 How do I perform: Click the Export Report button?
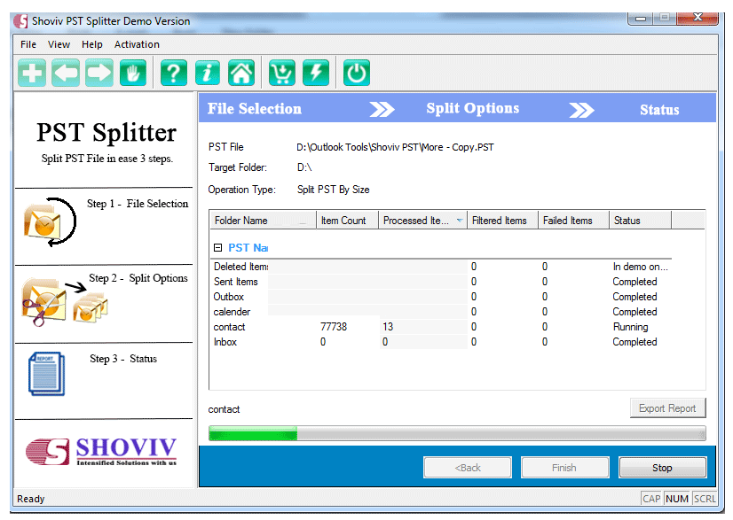667,407
